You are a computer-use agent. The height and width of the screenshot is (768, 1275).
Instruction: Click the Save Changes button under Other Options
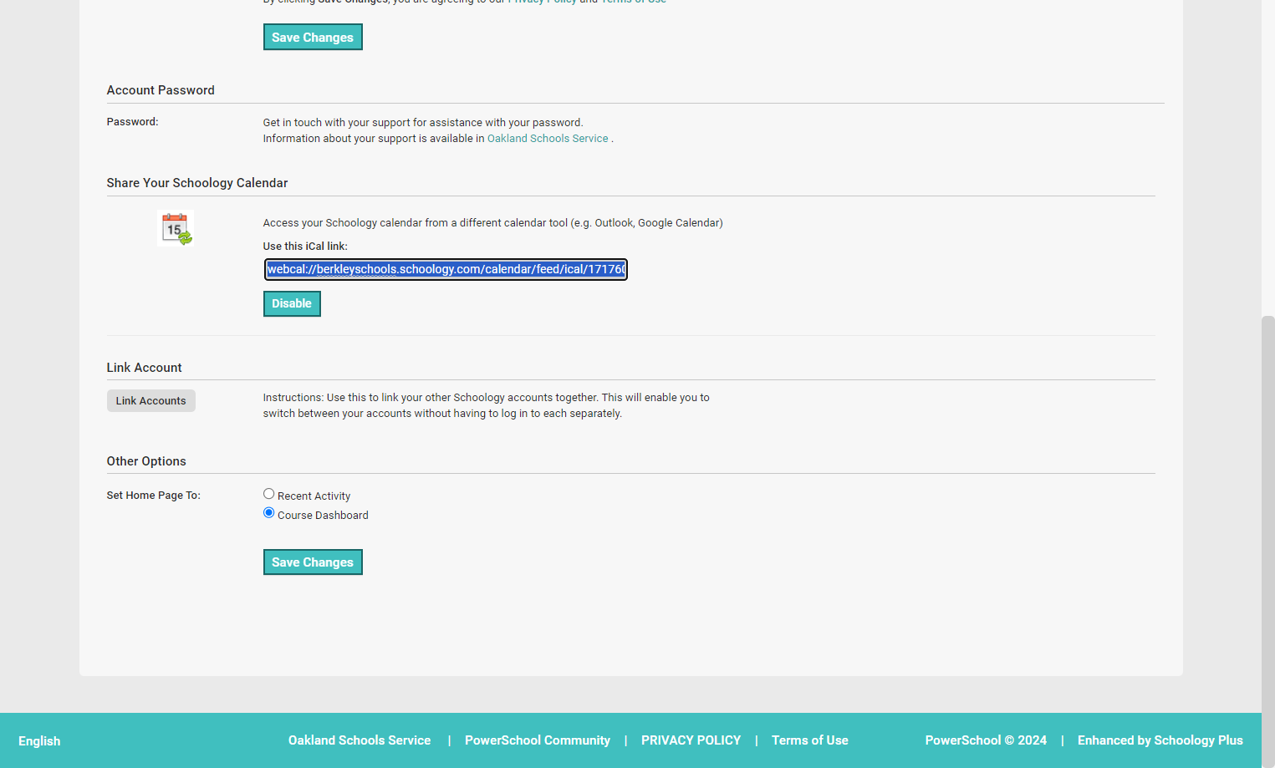coord(313,562)
